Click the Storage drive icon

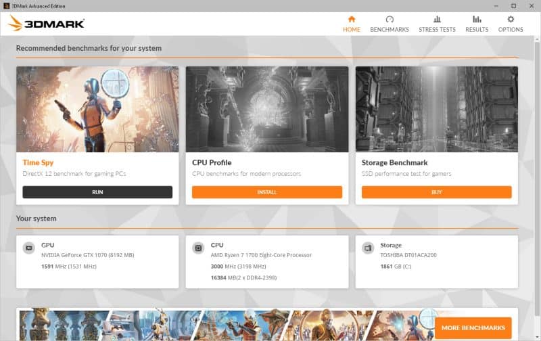[x=368, y=248]
